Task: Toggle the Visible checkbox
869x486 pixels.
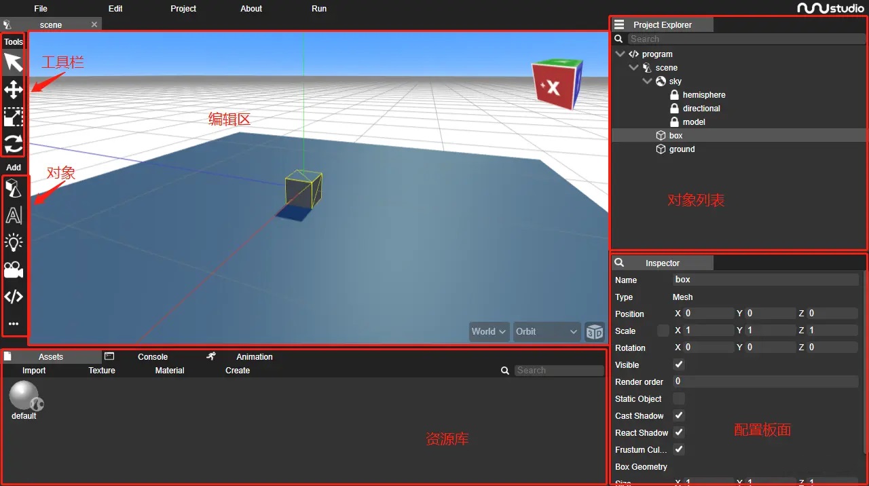Action: 678,364
